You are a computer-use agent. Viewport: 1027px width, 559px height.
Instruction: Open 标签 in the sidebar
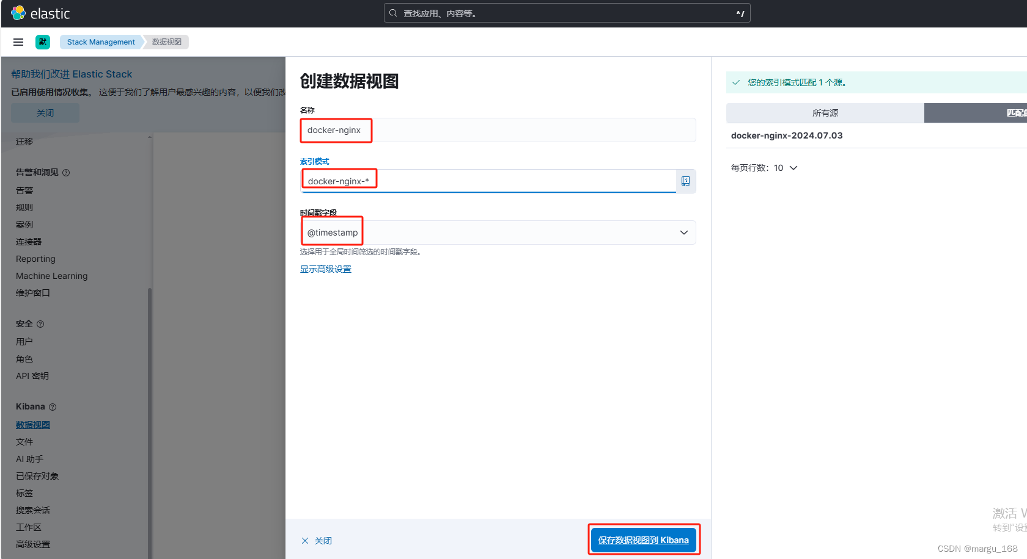click(24, 493)
